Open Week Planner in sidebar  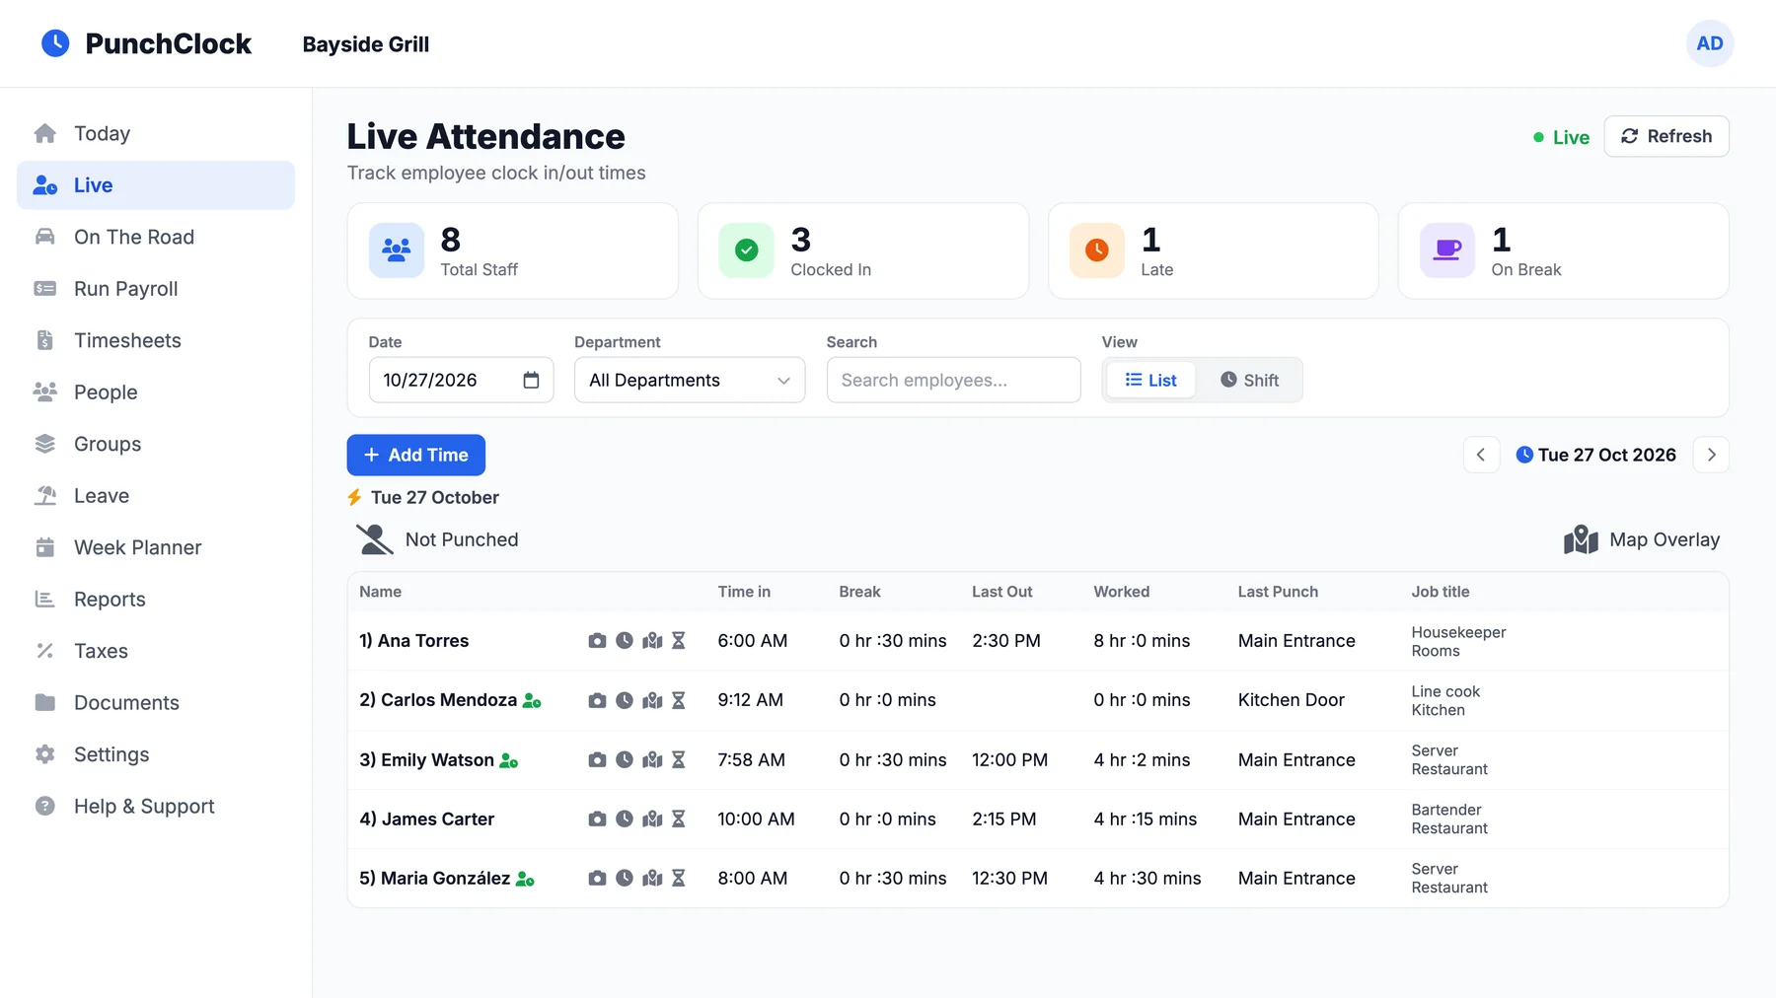(156, 547)
